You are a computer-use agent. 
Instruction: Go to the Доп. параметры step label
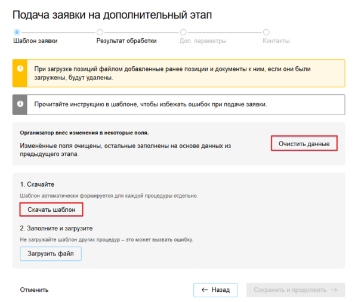pos(203,41)
